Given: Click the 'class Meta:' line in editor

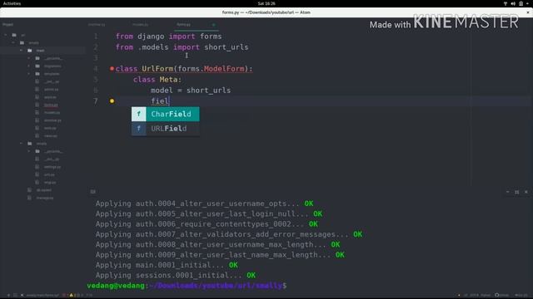Looking at the screenshot, I should 157,80.
